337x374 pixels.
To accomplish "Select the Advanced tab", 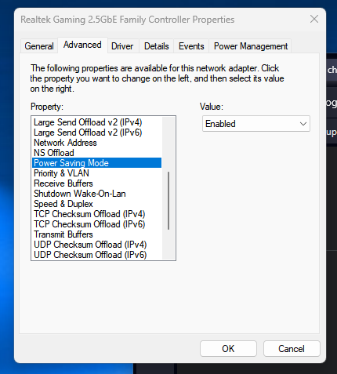I will (82, 45).
